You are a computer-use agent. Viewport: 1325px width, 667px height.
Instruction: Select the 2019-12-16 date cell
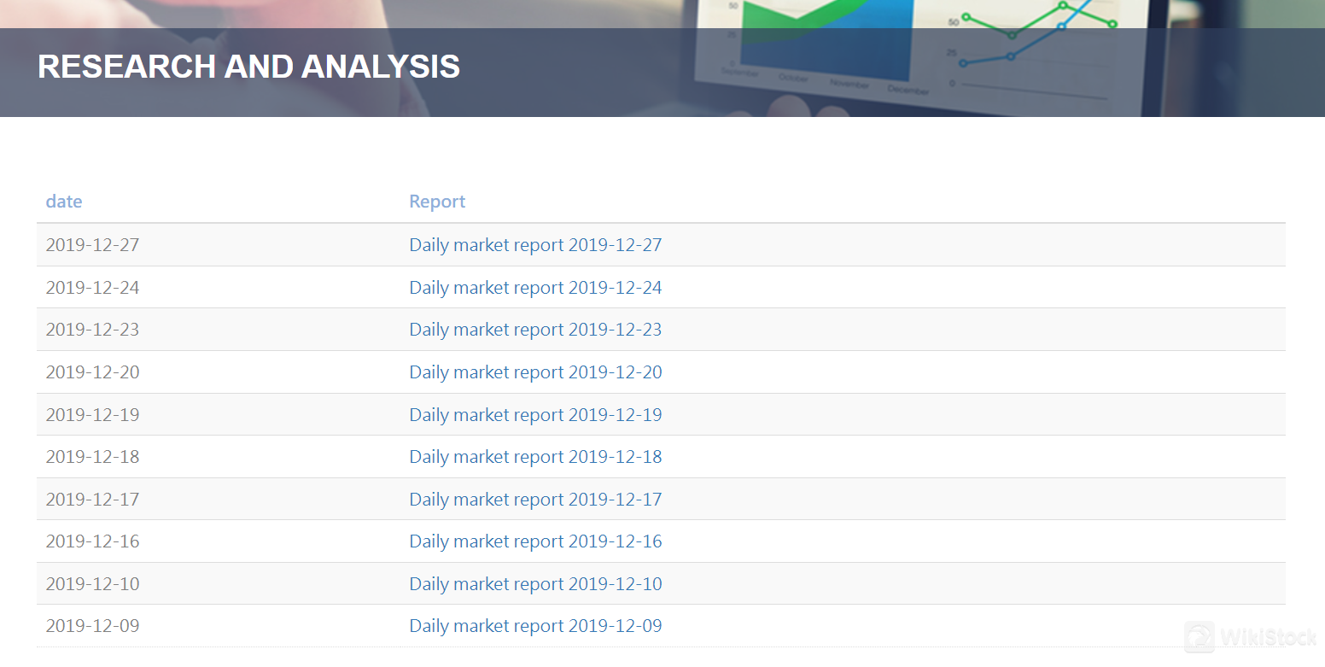[x=92, y=541]
